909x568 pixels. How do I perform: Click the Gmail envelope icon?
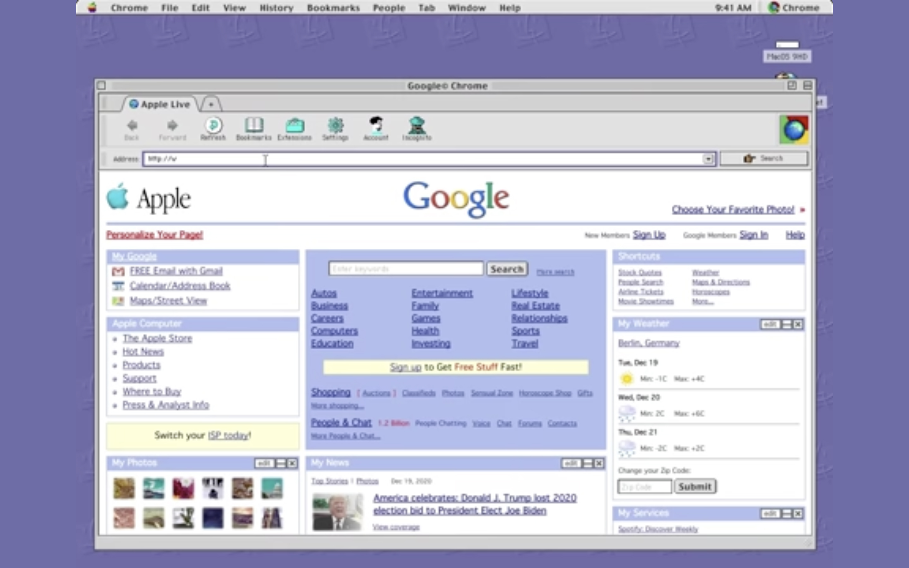tap(118, 271)
